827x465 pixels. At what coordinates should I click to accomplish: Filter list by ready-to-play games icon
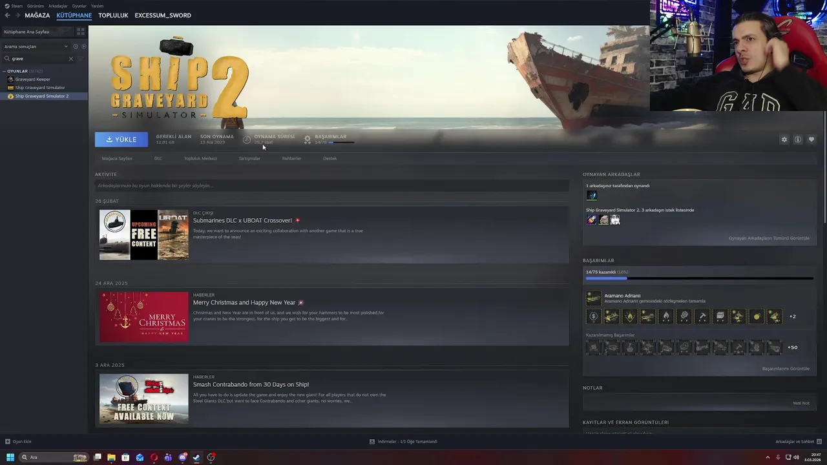[x=83, y=46]
